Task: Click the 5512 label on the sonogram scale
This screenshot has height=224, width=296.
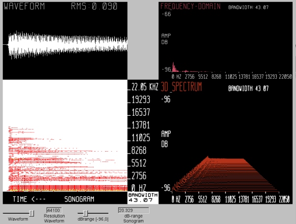Action: point(139,163)
